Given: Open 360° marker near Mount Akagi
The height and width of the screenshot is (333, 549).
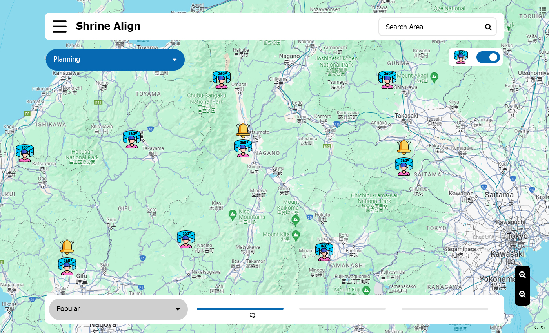Looking at the screenshot, I should point(387,80).
